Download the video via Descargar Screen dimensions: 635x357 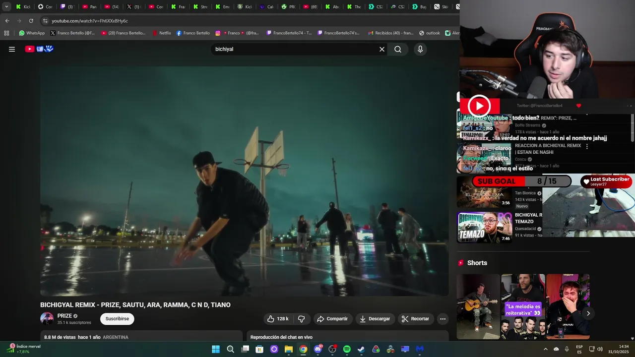point(375,319)
